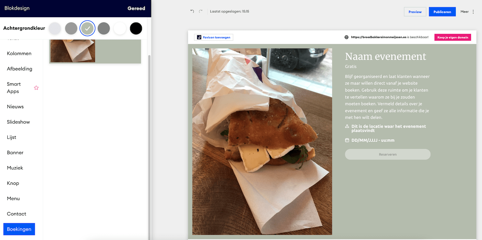Select the Boekingen block category
Screen dimensions: 482x240
coord(19,229)
